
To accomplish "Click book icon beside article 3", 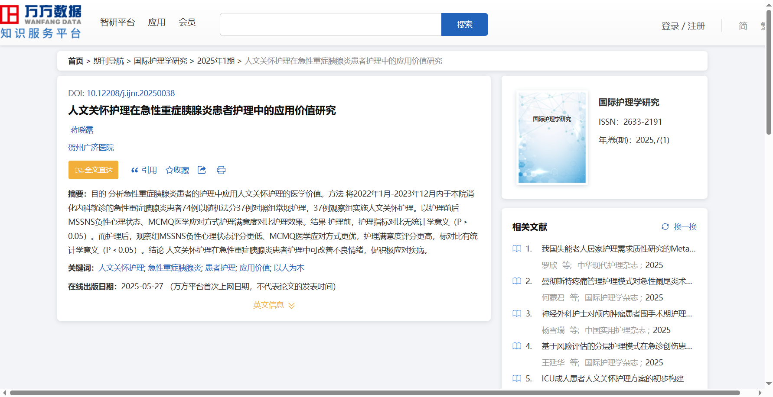I will click(x=517, y=314).
